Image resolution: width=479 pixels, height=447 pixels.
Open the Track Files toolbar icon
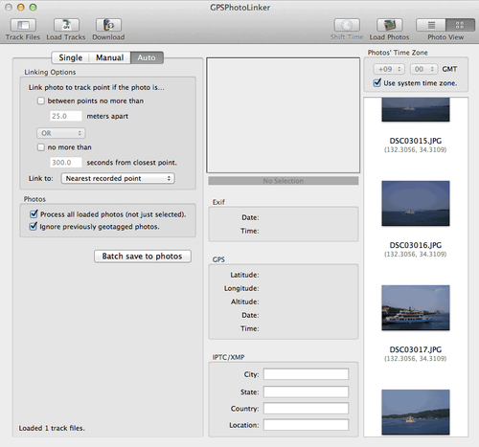(x=23, y=25)
